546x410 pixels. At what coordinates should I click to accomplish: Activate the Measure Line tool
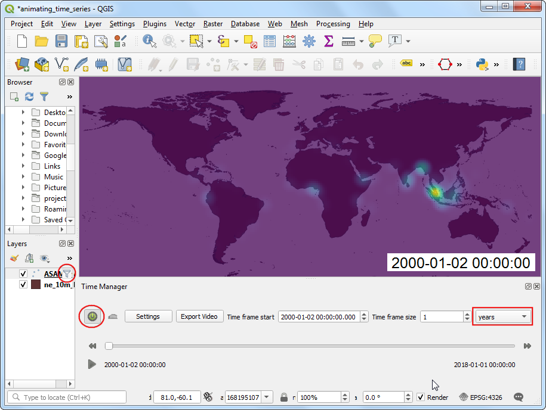(350, 41)
